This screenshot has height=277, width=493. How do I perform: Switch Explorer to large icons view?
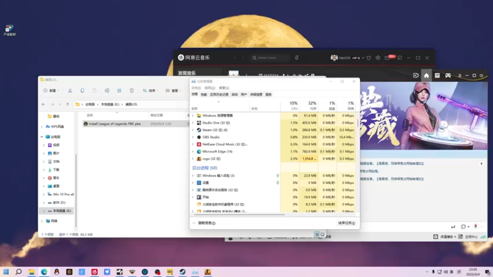tap(322, 235)
